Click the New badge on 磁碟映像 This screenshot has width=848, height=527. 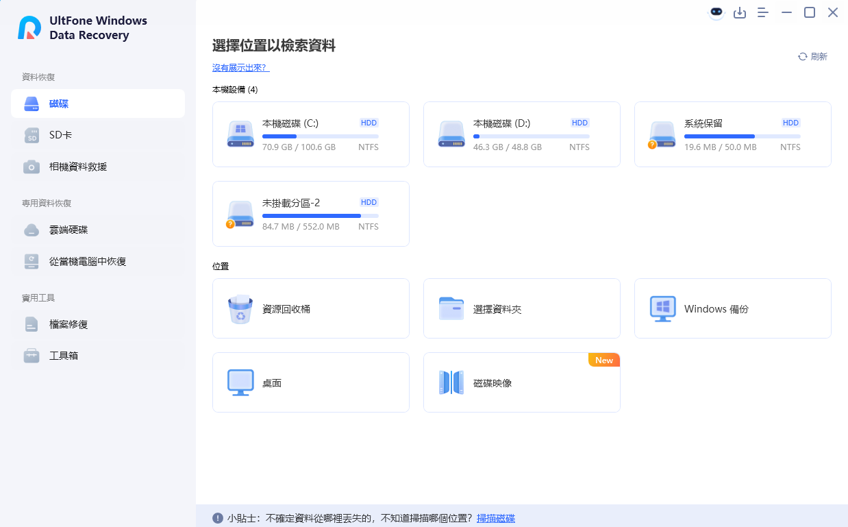coord(604,360)
